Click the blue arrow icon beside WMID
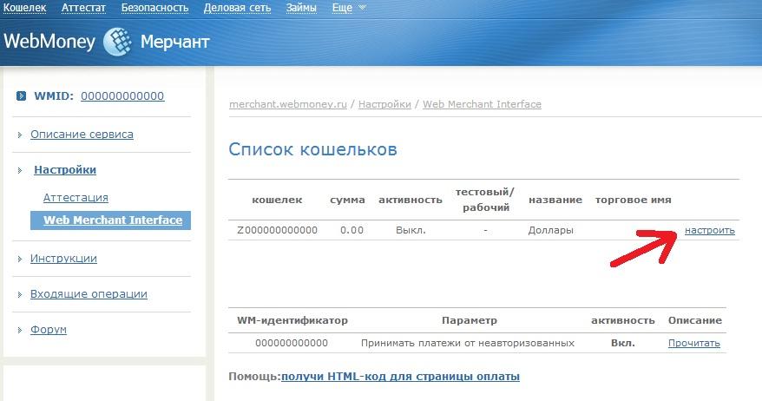The height and width of the screenshot is (401, 762). point(21,95)
